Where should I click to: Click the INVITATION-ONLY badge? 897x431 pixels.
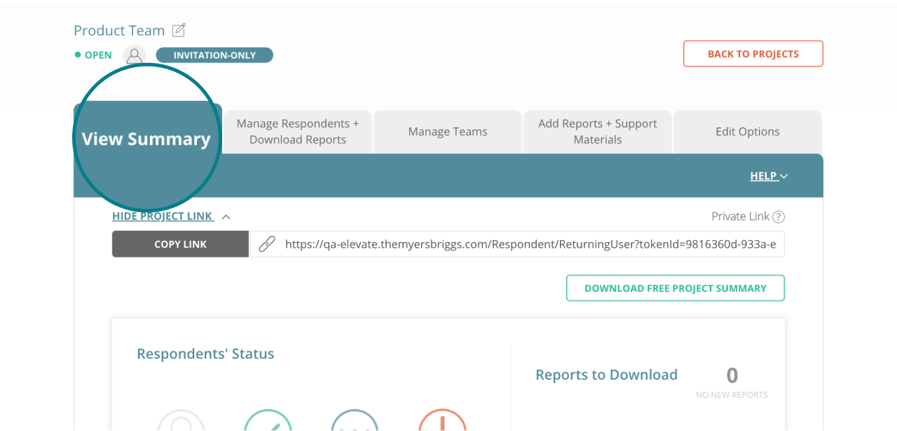[214, 55]
